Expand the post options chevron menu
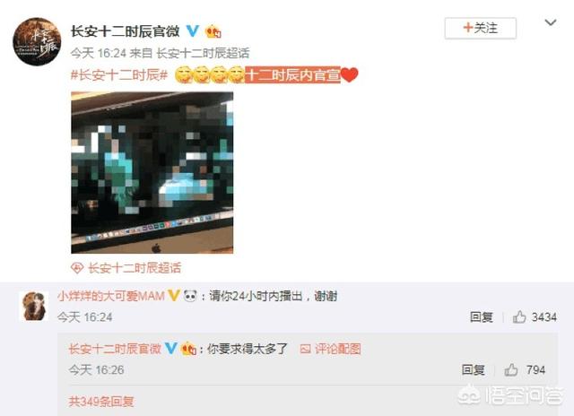Viewport: 574px width, 416px height. (x=551, y=23)
